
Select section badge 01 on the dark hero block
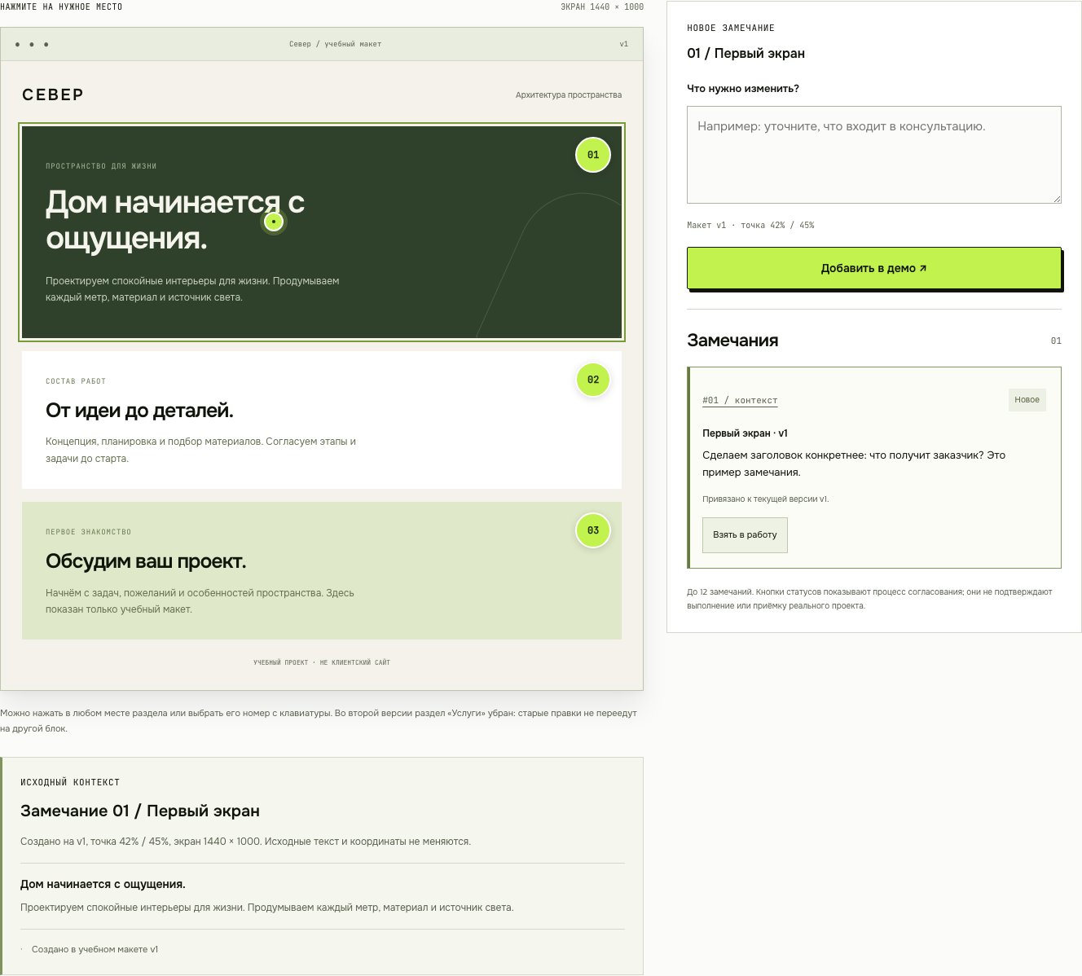tap(593, 155)
